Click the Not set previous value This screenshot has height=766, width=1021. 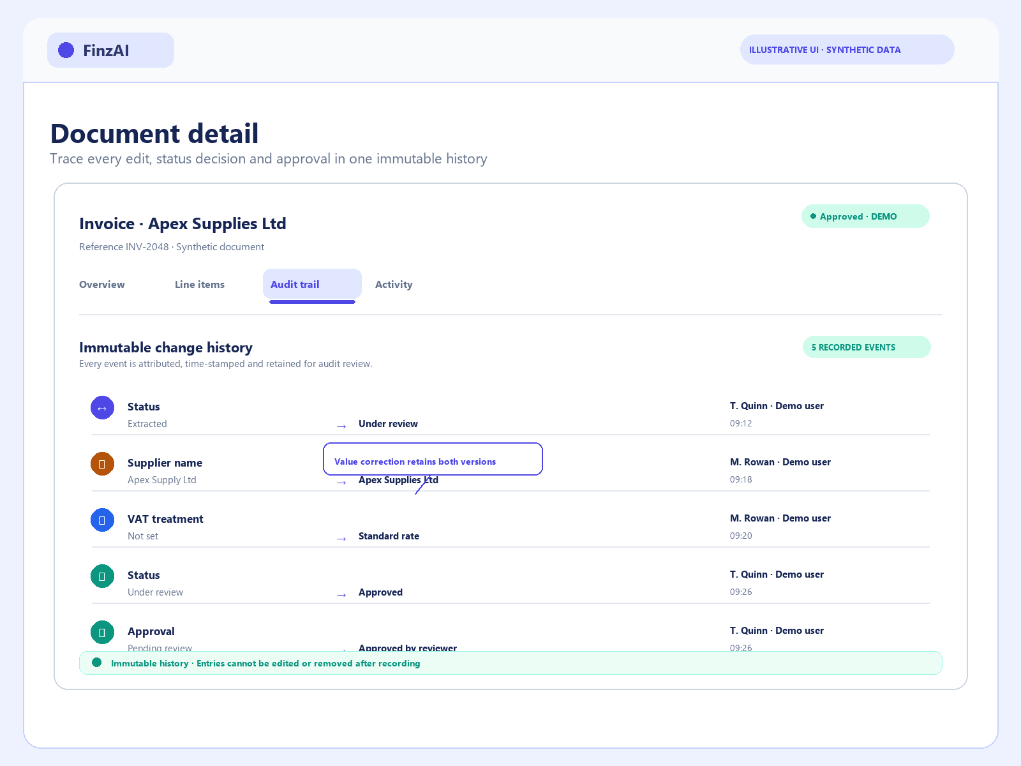pos(143,536)
